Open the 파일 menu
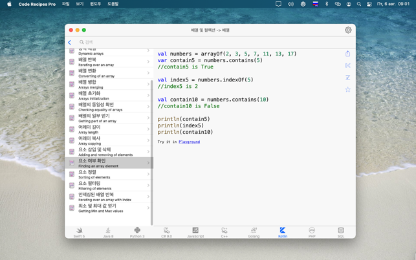 [66, 4]
